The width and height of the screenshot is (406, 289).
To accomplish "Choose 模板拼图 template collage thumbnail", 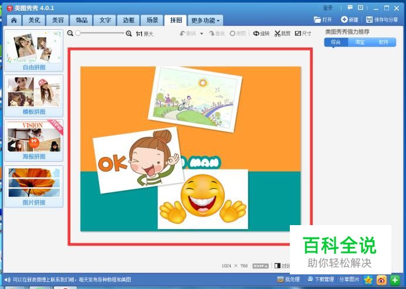I will [x=33, y=96].
